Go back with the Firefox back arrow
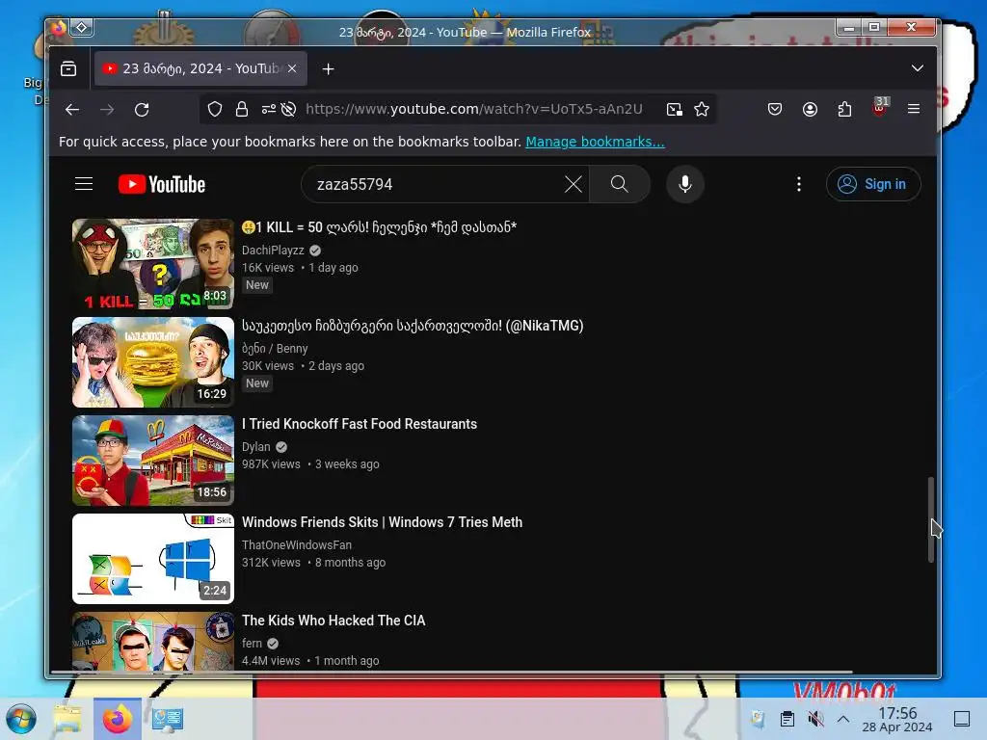987x740 pixels. coord(72,110)
